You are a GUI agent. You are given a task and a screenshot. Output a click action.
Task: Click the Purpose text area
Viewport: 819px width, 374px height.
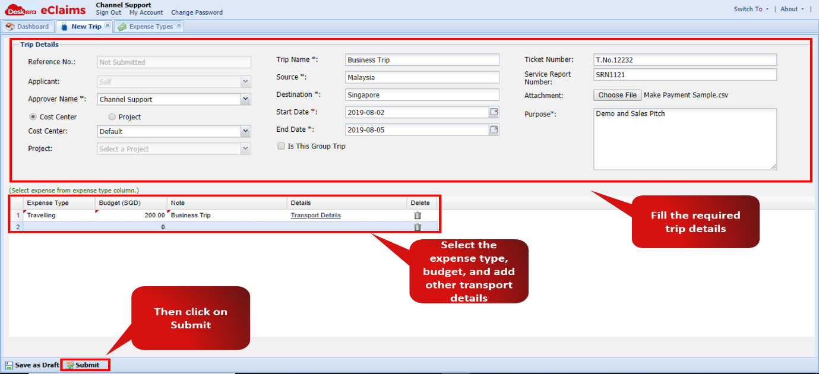point(685,139)
